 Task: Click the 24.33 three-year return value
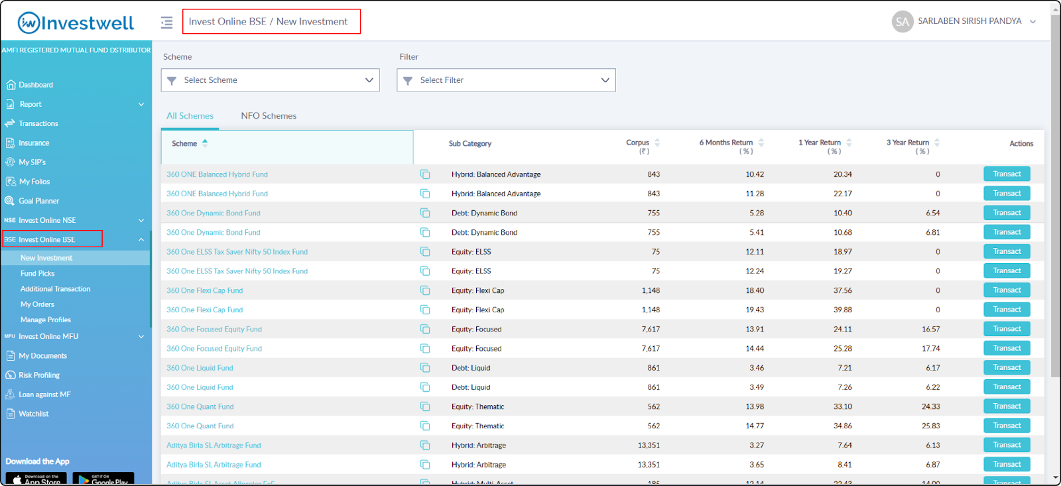(930, 406)
